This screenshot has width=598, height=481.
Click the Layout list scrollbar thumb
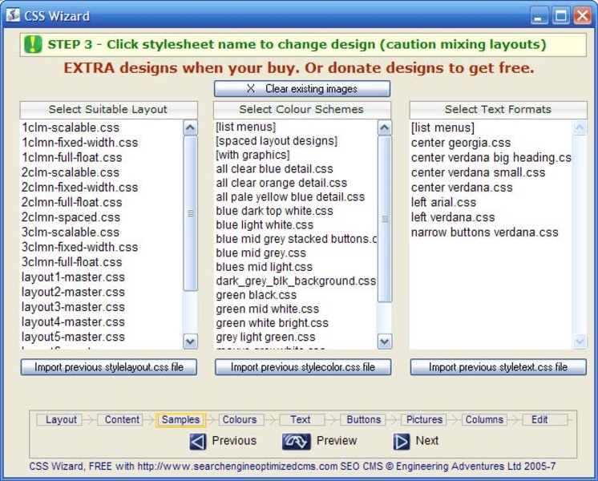[190, 213]
